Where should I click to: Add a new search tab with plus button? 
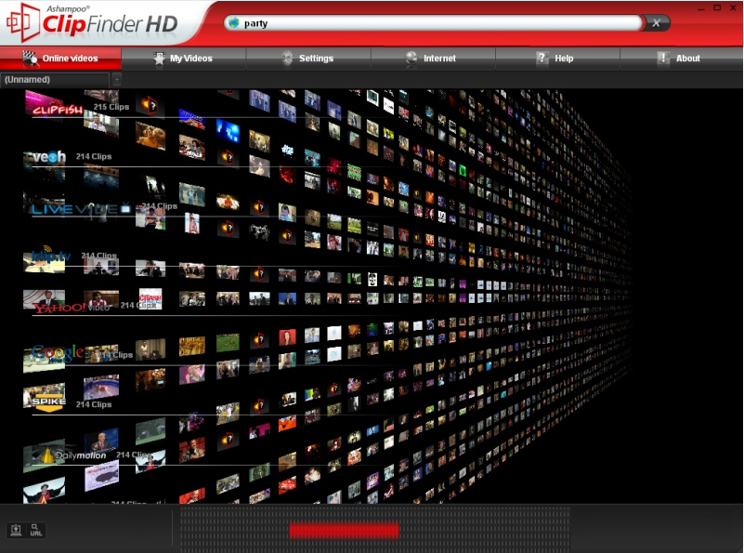(x=117, y=80)
